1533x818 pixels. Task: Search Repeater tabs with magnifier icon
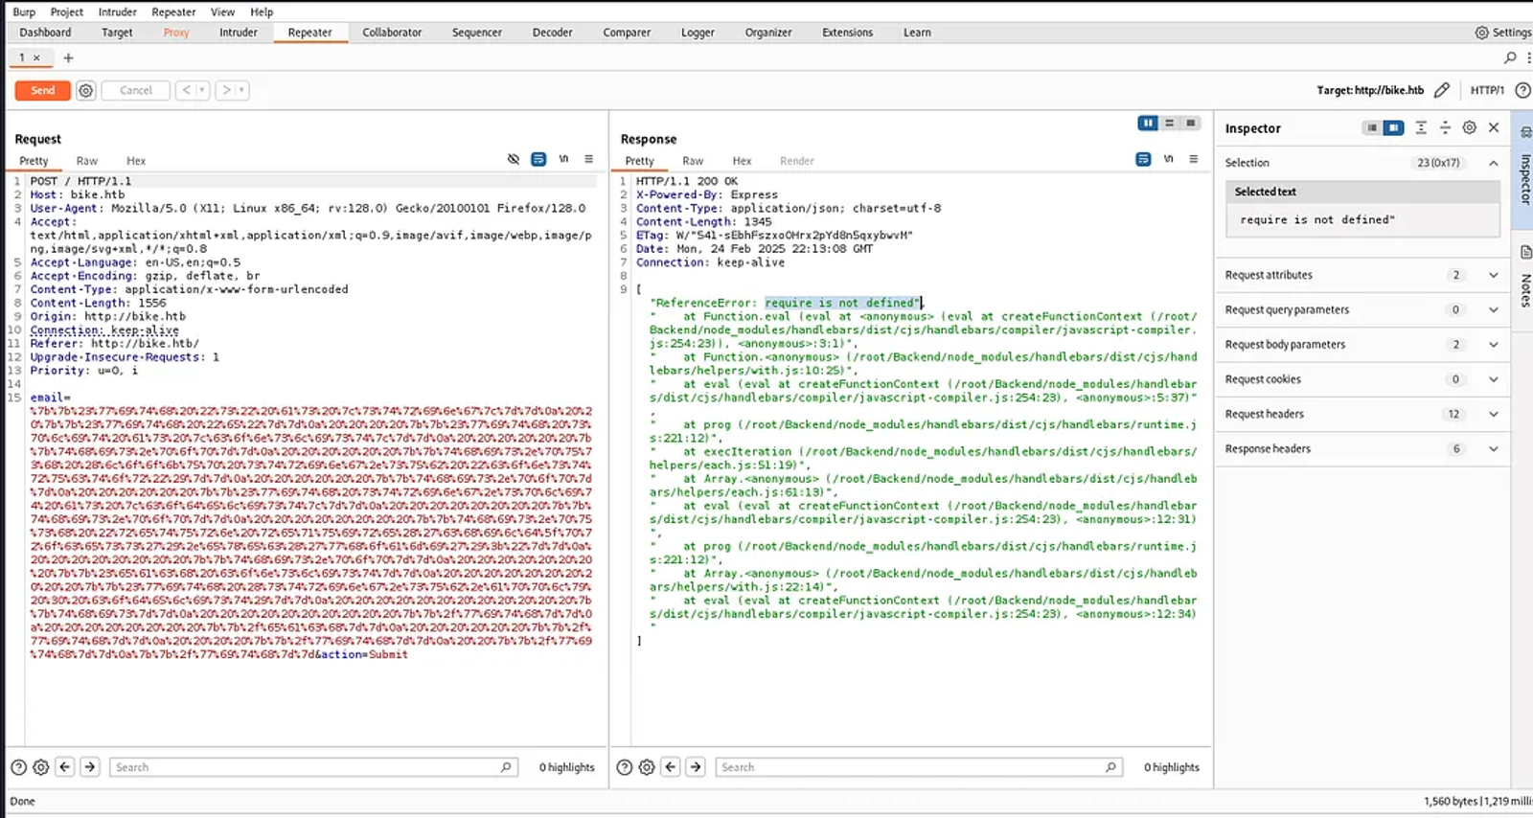click(x=1510, y=57)
